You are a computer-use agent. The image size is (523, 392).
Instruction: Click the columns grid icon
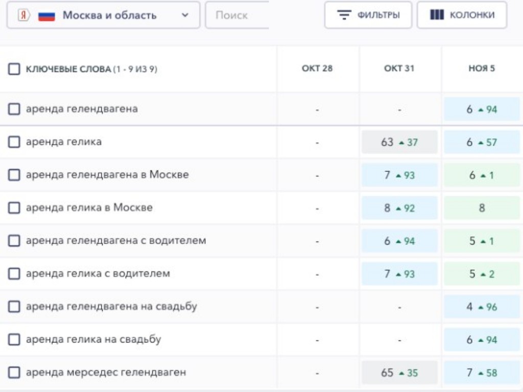[x=437, y=15]
